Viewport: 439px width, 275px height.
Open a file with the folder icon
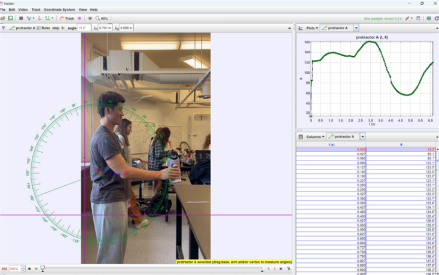click(x=3, y=18)
